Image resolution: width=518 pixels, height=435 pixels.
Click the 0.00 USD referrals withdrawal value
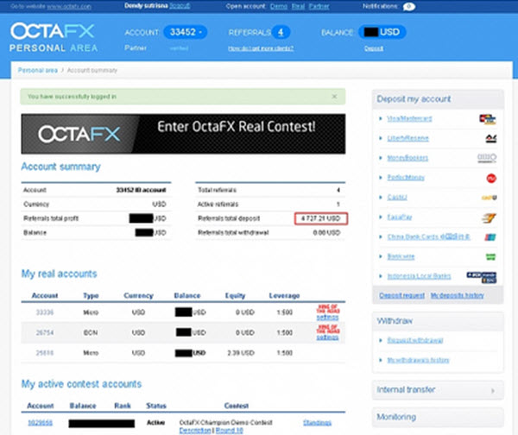(x=326, y=232)
